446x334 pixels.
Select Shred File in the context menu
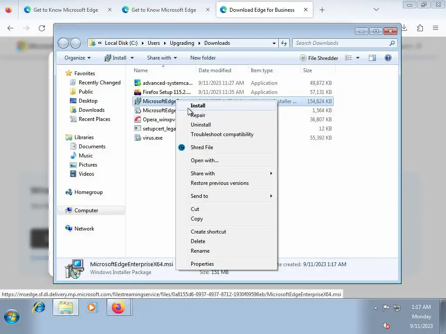click(202, 147)
